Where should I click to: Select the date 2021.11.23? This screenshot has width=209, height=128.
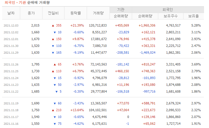point(11,85)
